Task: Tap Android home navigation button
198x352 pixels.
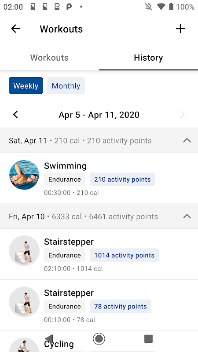Action: tap(99, 338)
